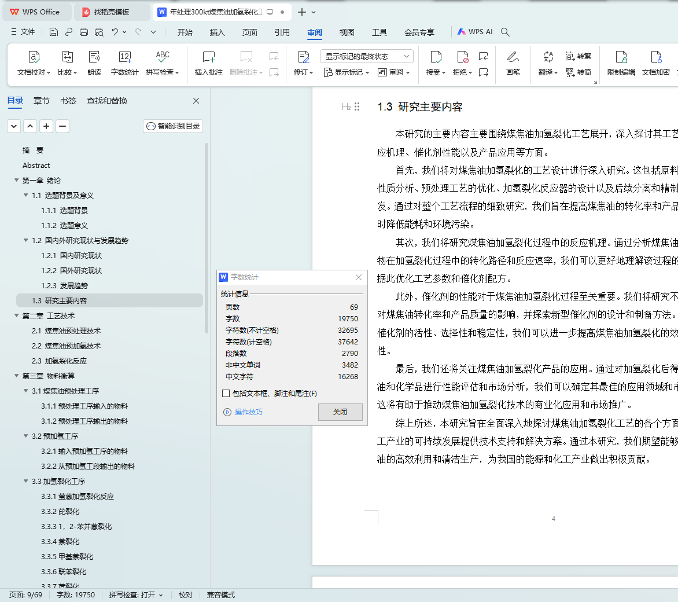Toggle include textboxes, footnotes and endnotes checkbox
The height and width of the screenshot is (602, 678).
226,394
